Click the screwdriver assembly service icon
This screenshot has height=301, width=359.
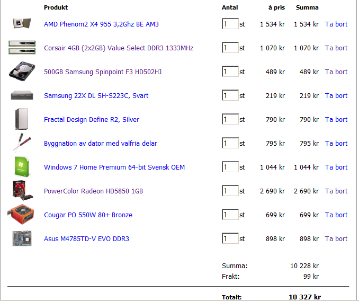pyautogui.click(x=22, y=143)
